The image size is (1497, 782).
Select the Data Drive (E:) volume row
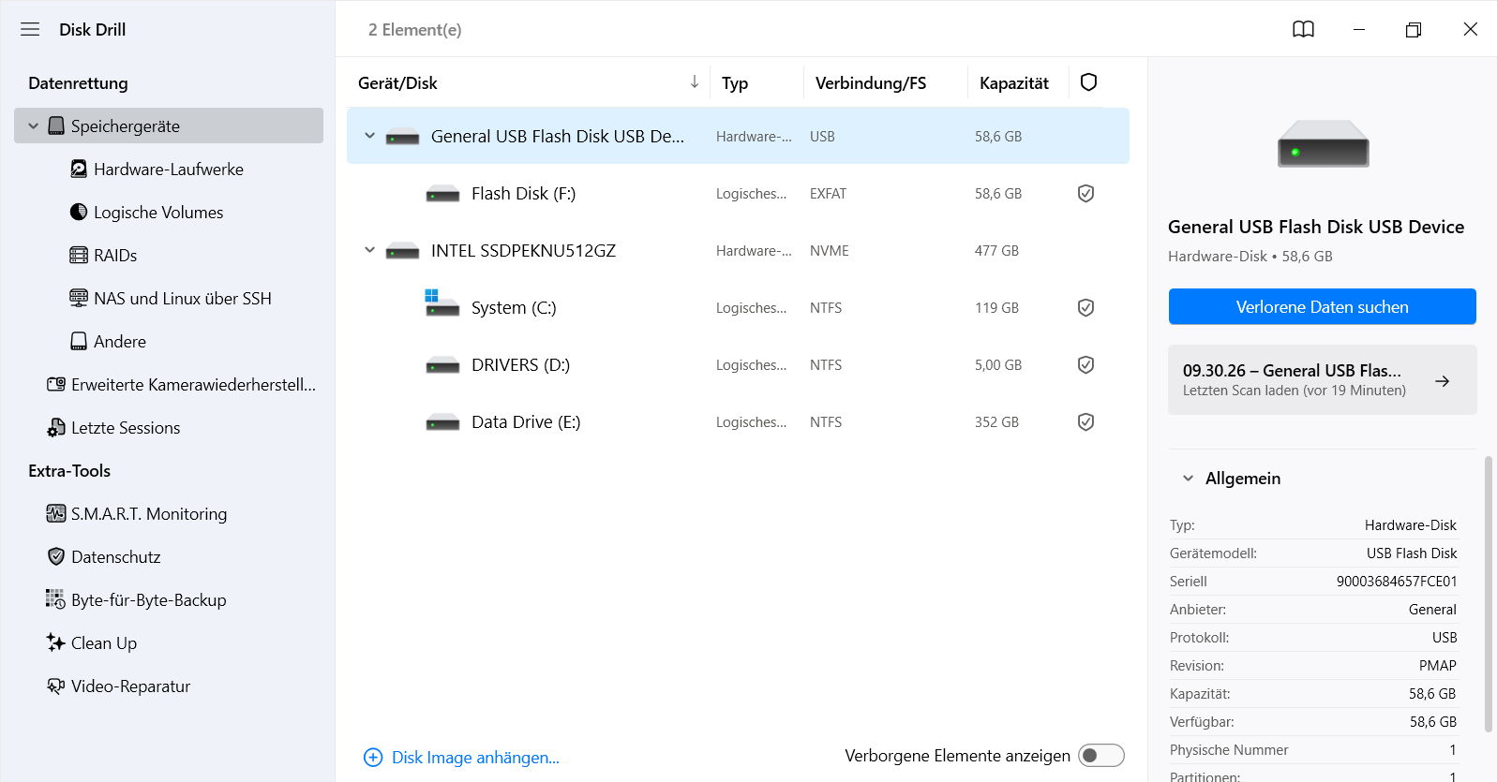[738, 422]
